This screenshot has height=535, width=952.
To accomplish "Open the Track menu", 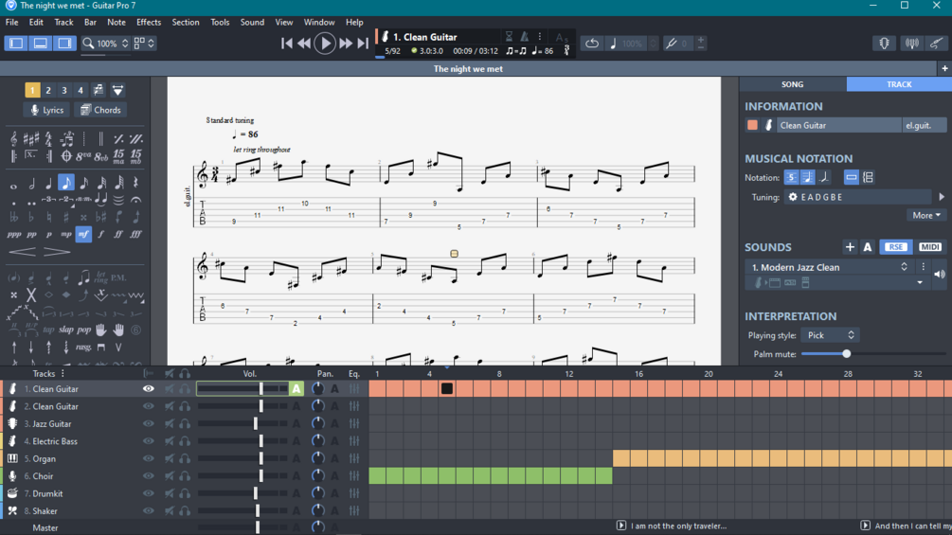I will coord(63,22).
